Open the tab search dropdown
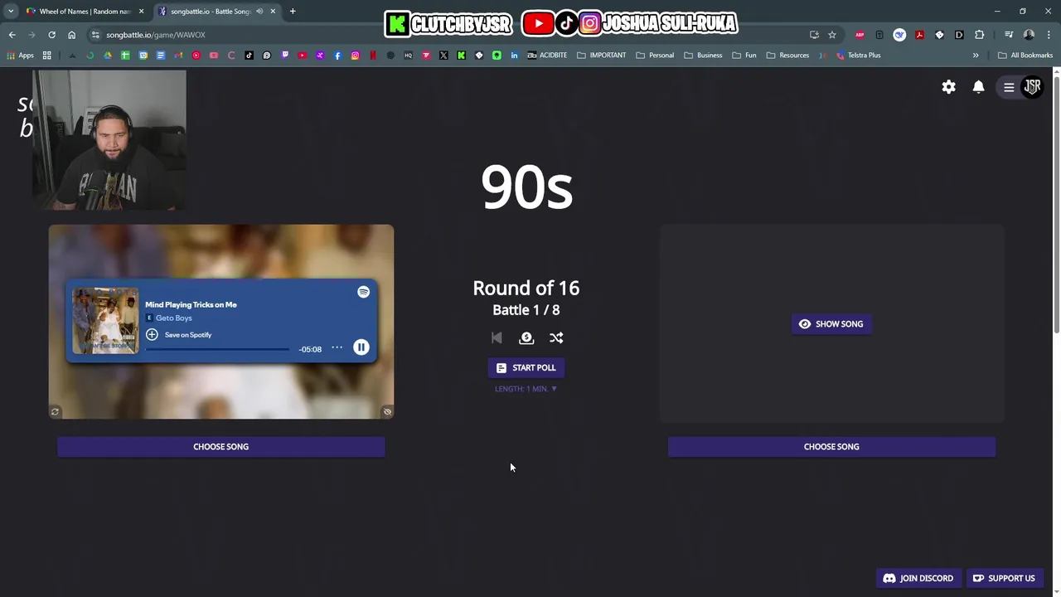This screenshot has height=597, width=1061. pyautogui.click(x=11, y=12)
